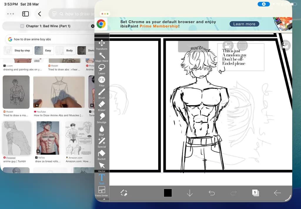301x209 pixels.
Task: Select the Transform tool in ibisPaint
Action: (101, 45)
